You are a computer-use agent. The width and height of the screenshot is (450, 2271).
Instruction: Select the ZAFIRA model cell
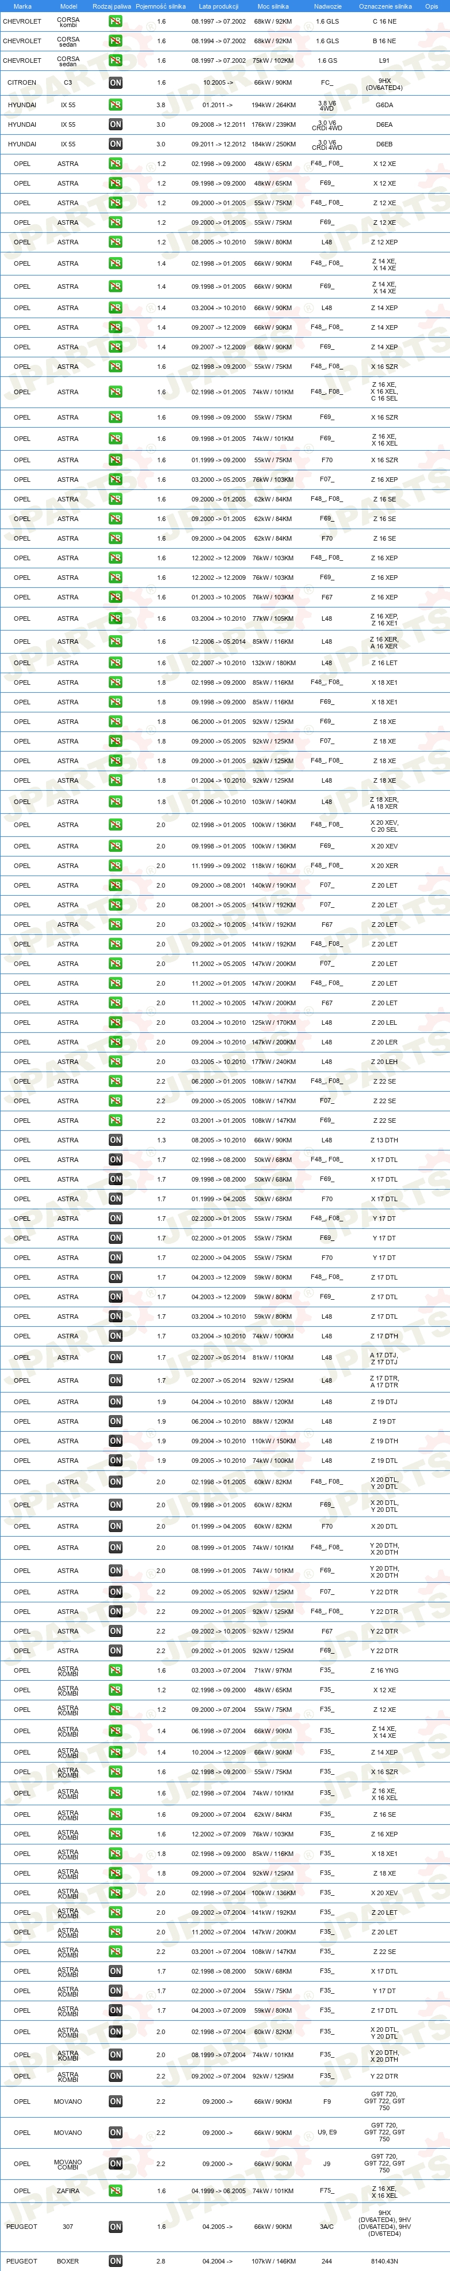(68, 2191)
